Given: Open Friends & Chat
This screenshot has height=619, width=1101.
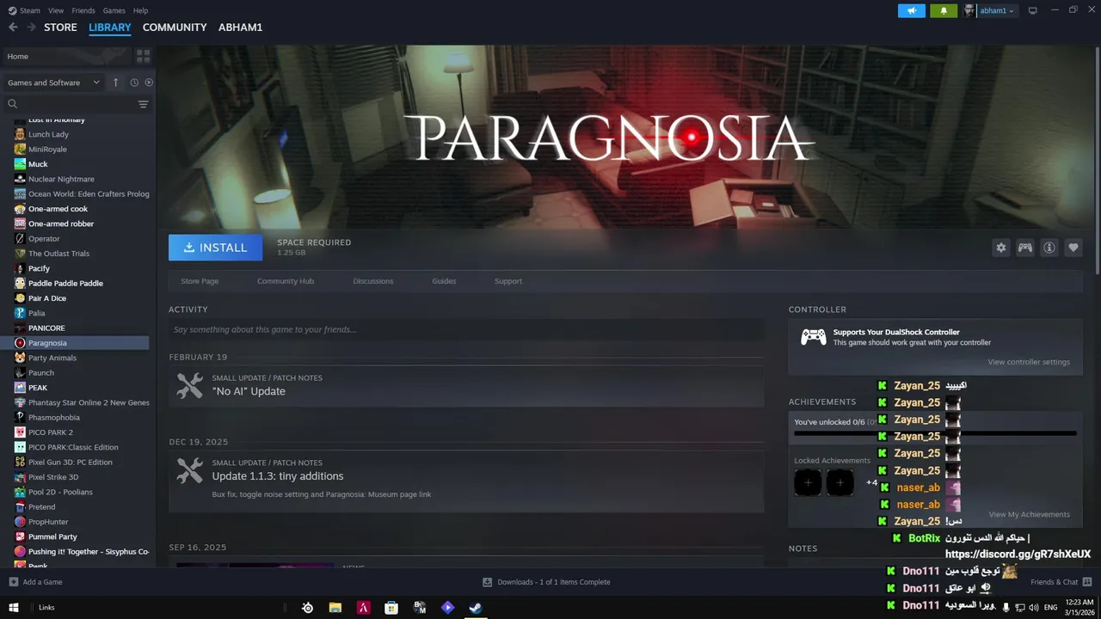Looking at the screenshot, I should click(1061, 582).
